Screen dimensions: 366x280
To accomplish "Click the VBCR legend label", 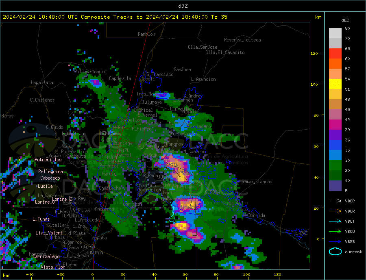I will pyautogui.click(x=350, y=211).
